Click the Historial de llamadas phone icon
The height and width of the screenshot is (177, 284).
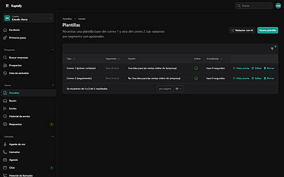click(x=5, y=175)
